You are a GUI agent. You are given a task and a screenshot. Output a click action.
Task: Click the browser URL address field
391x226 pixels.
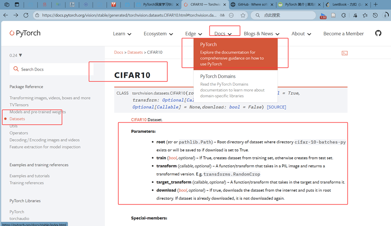pos(129,15)
